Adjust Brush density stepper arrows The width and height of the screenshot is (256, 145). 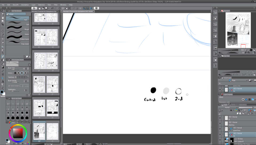click(x=26, y=81)
